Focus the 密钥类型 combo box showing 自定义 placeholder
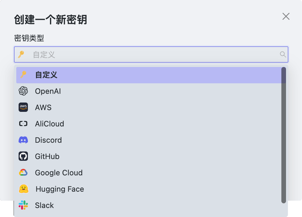The image size is (302, 217). click(151, 54)
